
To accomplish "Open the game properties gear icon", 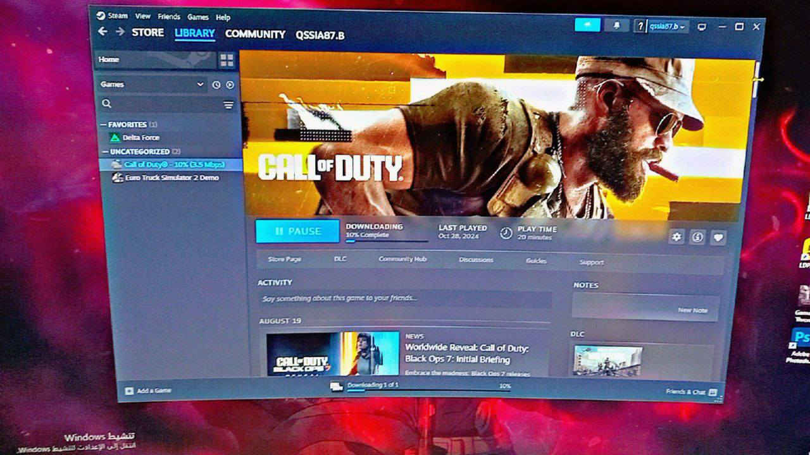I will pyautogui.click(x=676, y=237).
